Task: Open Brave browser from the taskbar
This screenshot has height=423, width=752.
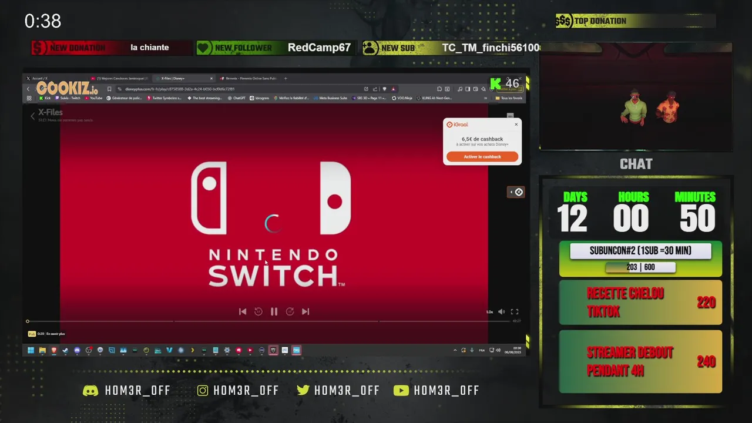Action: (53, 350)
